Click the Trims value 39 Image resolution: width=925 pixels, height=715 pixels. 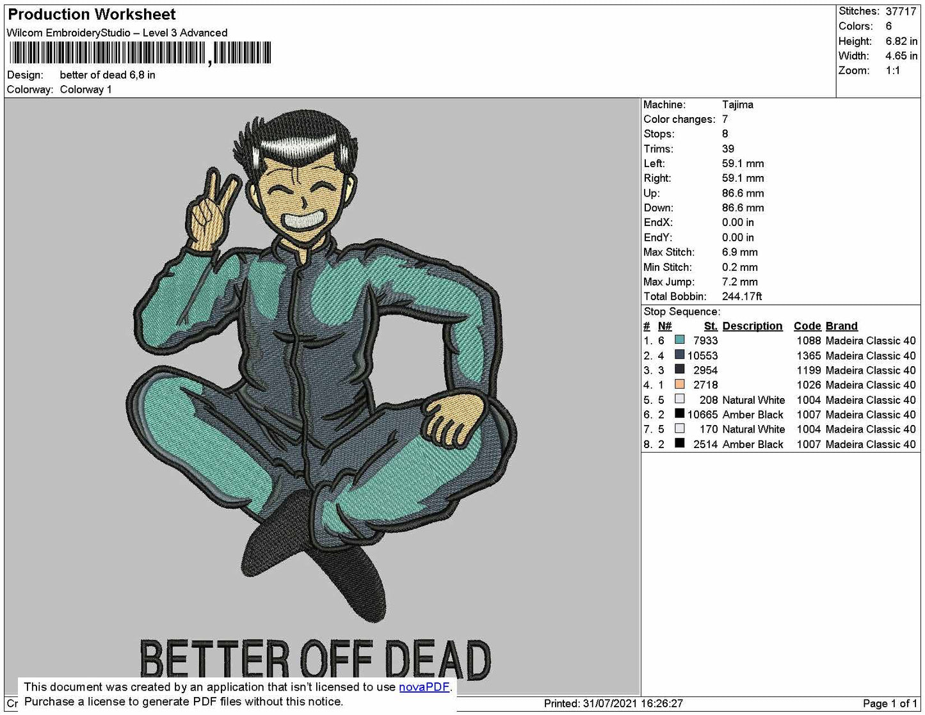[x=728, y=149]
